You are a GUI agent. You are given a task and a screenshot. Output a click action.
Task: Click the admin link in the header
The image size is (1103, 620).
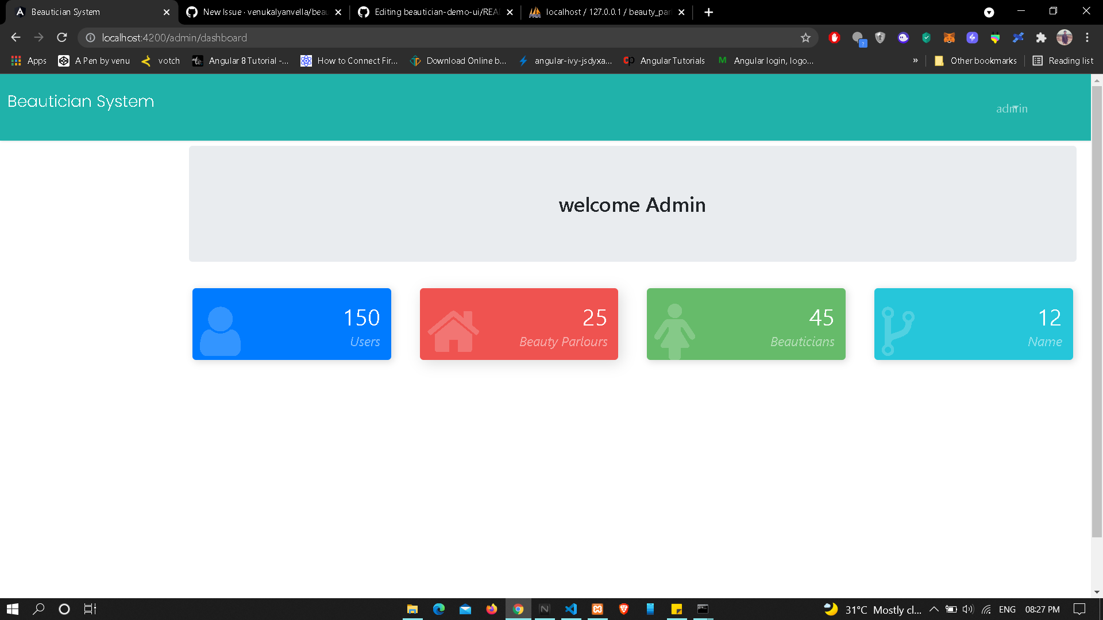coord(1012,108)
